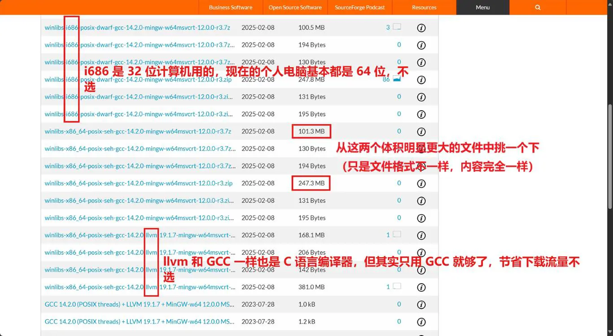613x336 pixels.
Task: Download the x86_64 r3.zip file sized 247.3 MB
Action: 138,183
